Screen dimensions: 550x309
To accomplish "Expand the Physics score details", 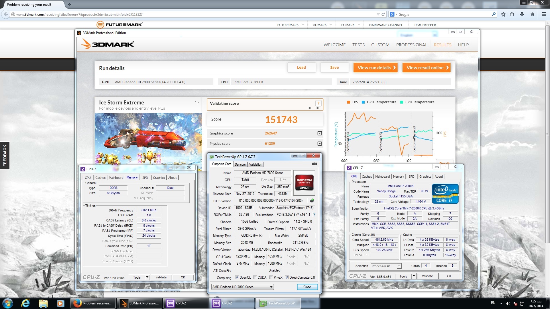I will pos(320,144).
